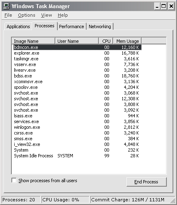Screen dimensions: 177x205
Task: Switch to the Applications tab
Action: point(18,26)
